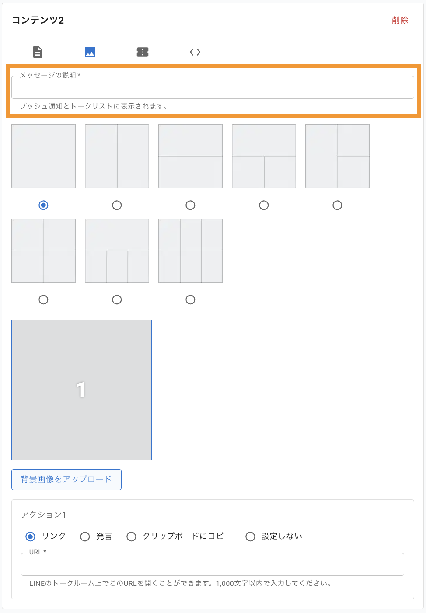Screen dimensions: 426x613
Task: Select the vertical two-column layout icon
Action: [x=117, y=156]
